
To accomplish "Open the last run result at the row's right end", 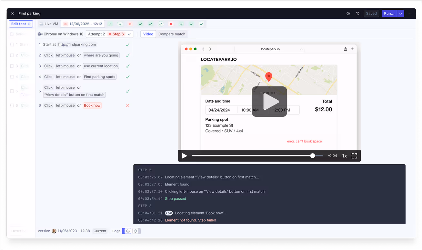I will 201,24.
